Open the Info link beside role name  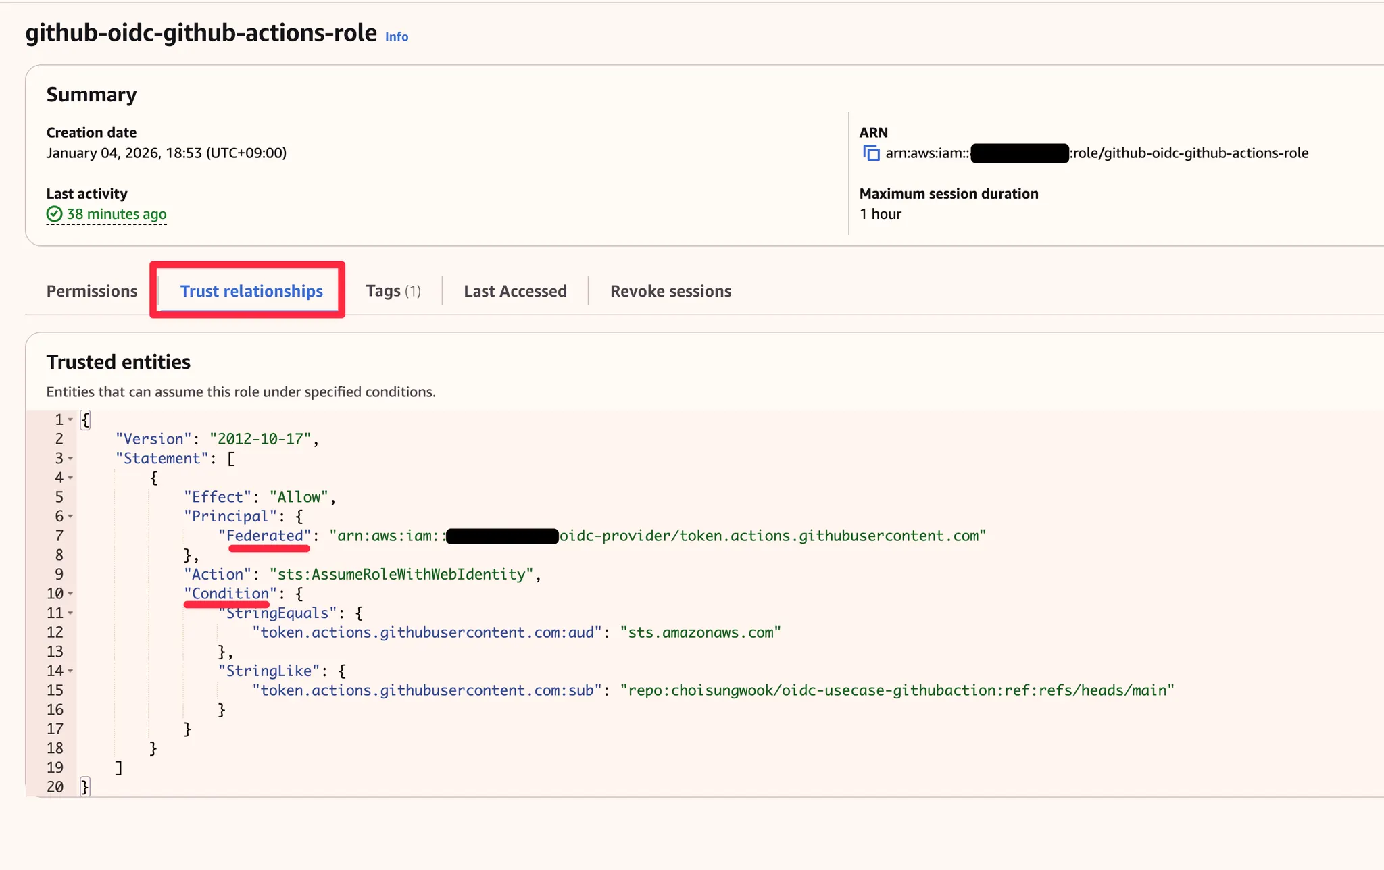click(397, 36)
